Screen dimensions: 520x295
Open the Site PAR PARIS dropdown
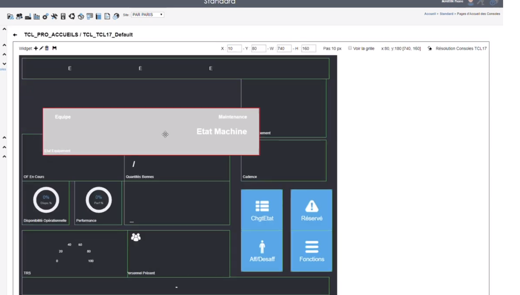tap(147, 15)
